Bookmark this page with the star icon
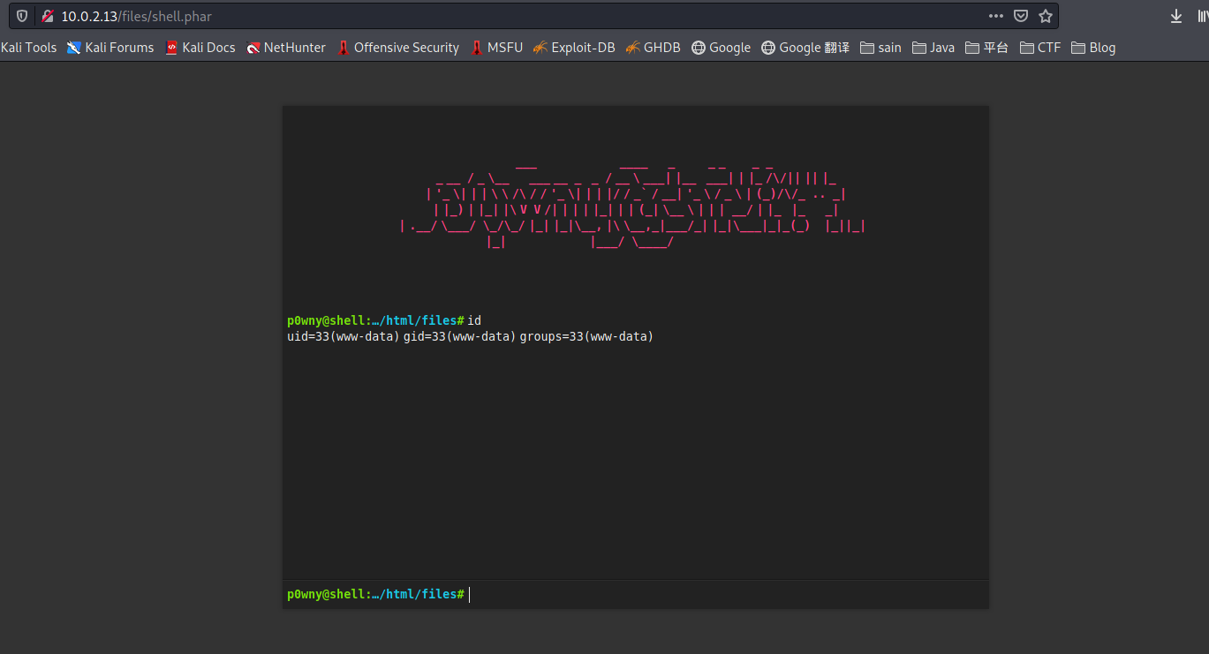 pyautogui.click(x=1046, y=16)
